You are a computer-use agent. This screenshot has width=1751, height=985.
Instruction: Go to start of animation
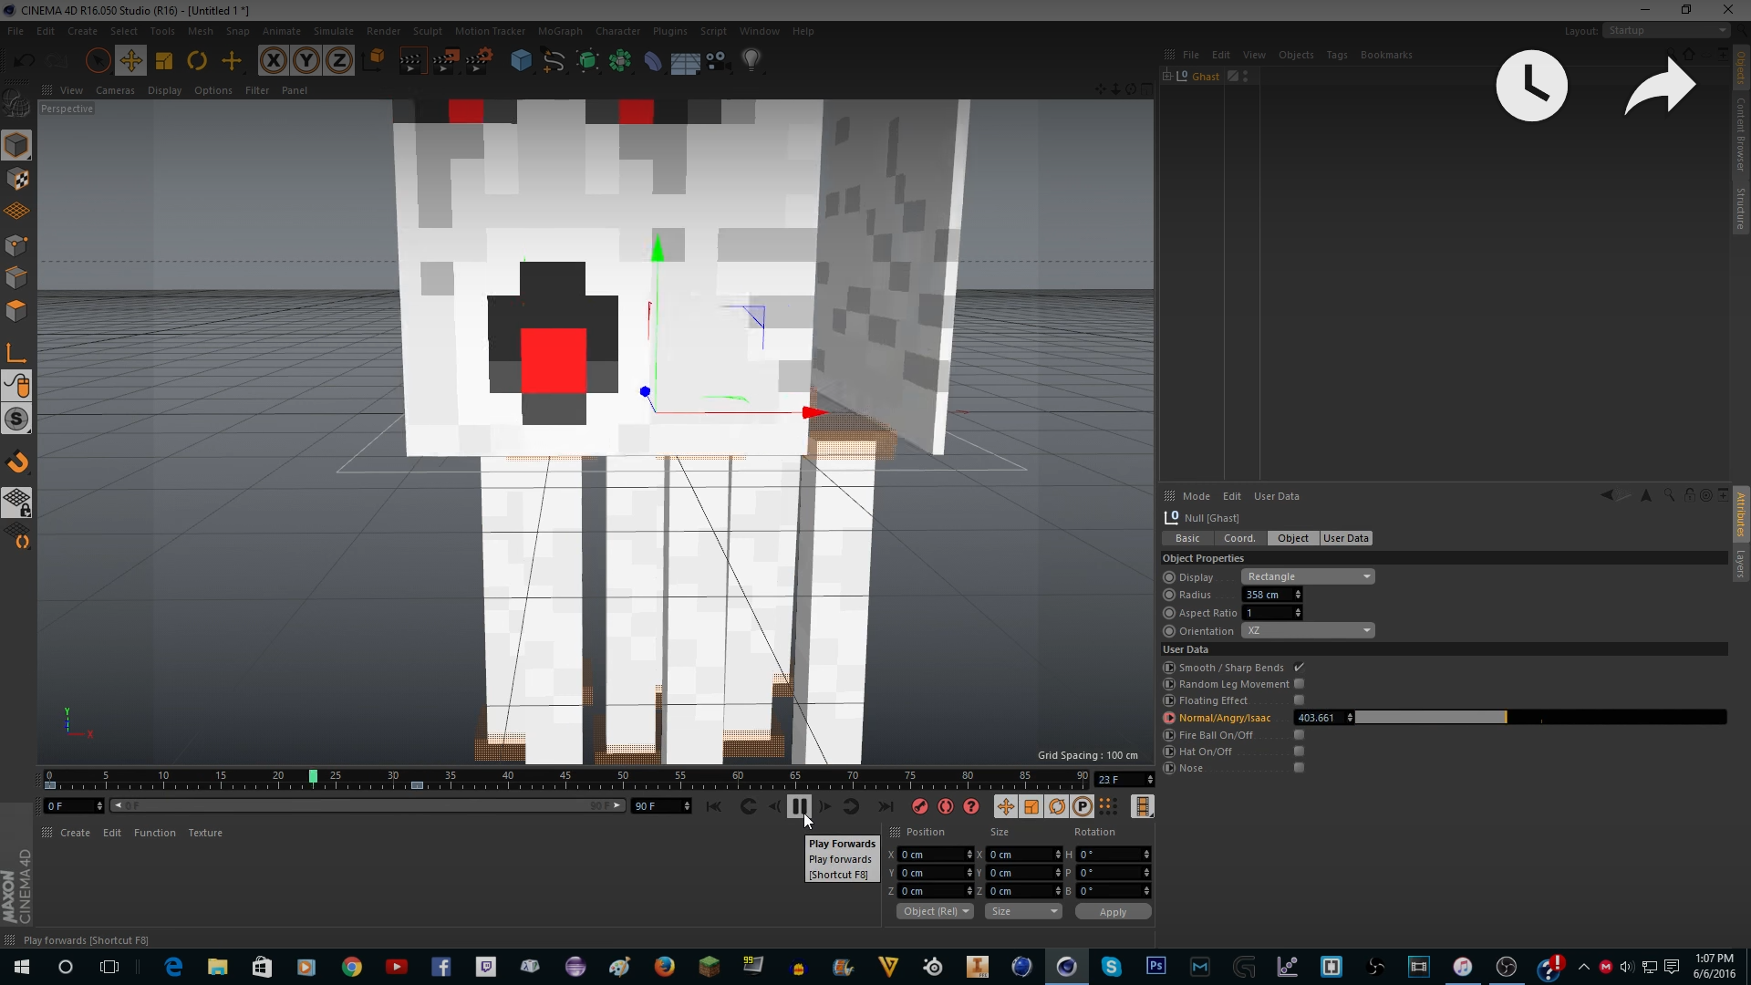point(713,806)
